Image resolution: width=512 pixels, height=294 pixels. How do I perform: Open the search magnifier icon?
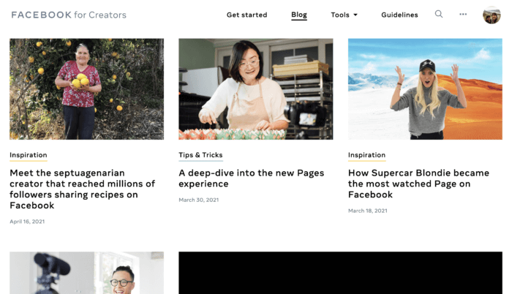pos(439,14)
